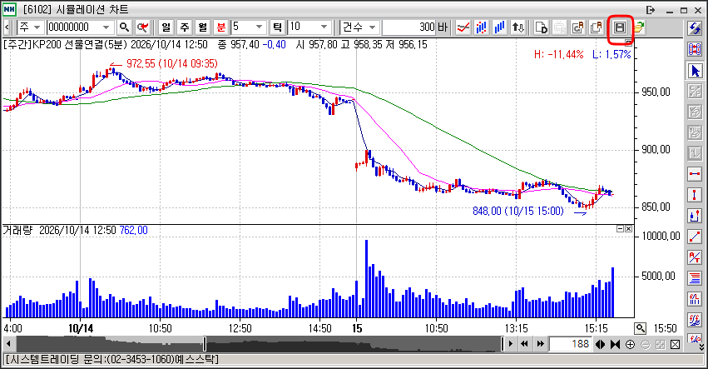Click the L: 1,57% text
The width and height of the screenshot is (708, 369).
click(611, 55)
